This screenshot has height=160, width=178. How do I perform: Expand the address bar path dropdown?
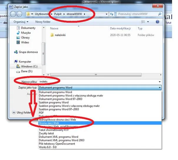(x=107, y=14)
